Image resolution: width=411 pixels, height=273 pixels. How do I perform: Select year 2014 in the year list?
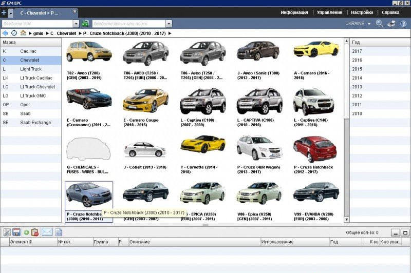357,78
